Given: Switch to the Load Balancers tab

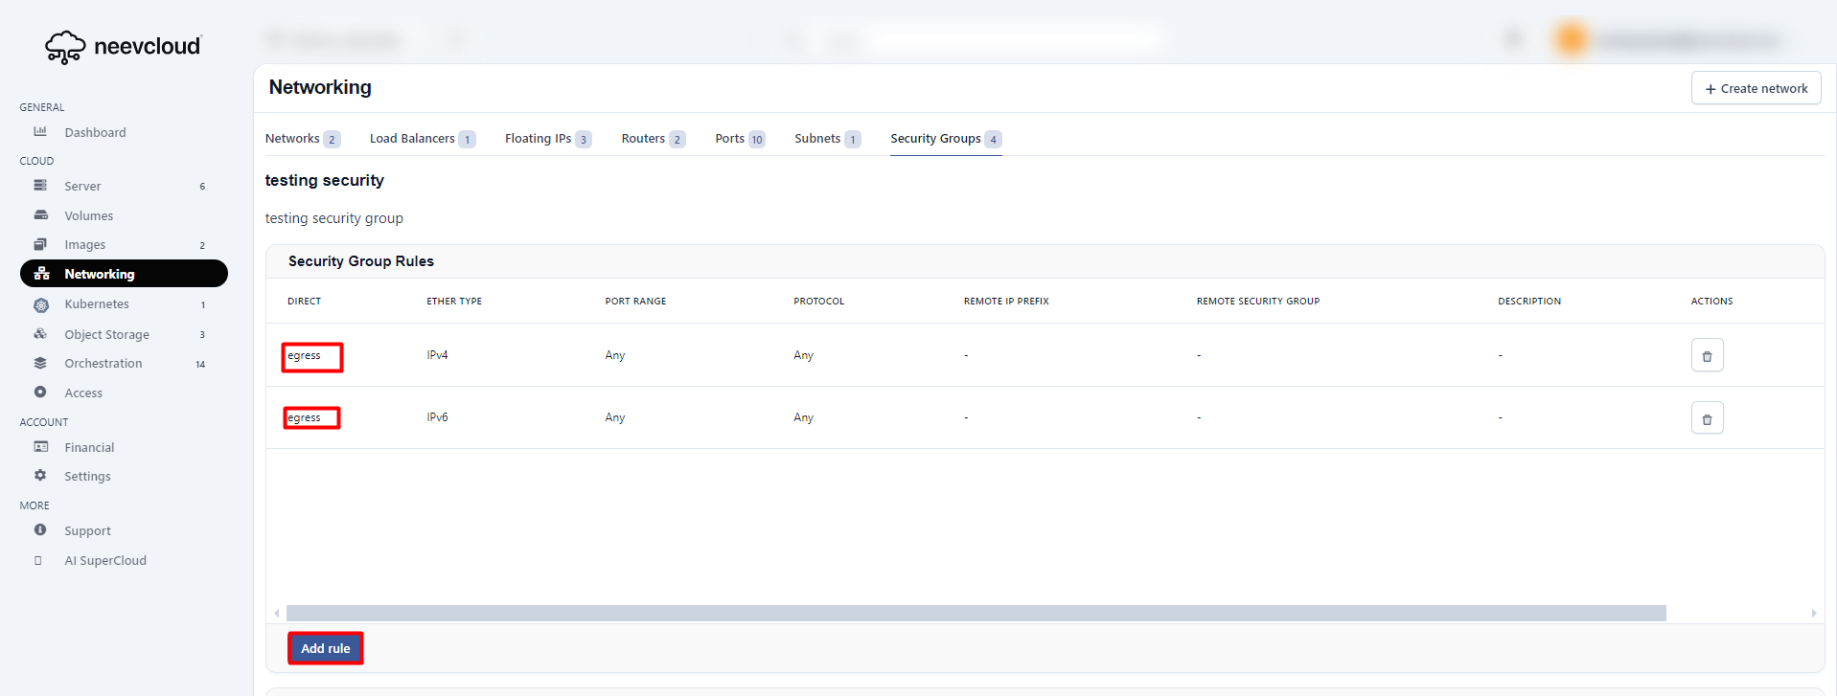Looking at the screenshot, I should (412, 139).
